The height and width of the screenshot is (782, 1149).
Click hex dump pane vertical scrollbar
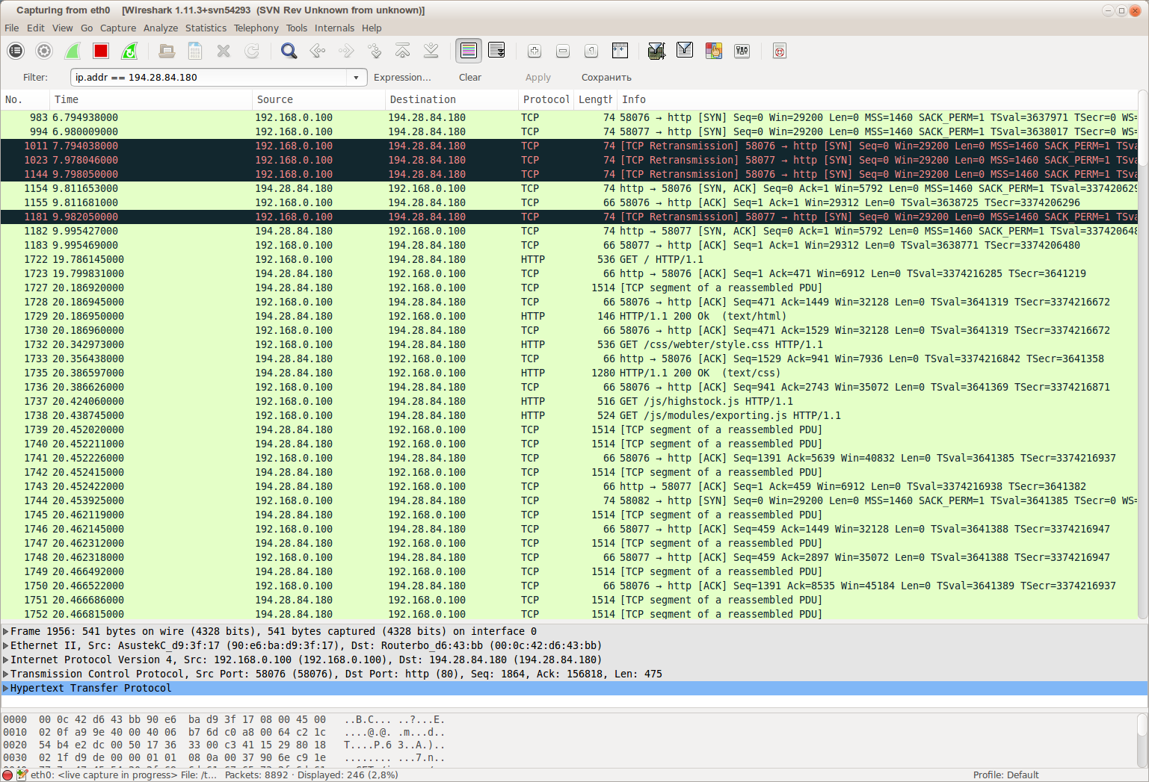(x=1142, y=739)
